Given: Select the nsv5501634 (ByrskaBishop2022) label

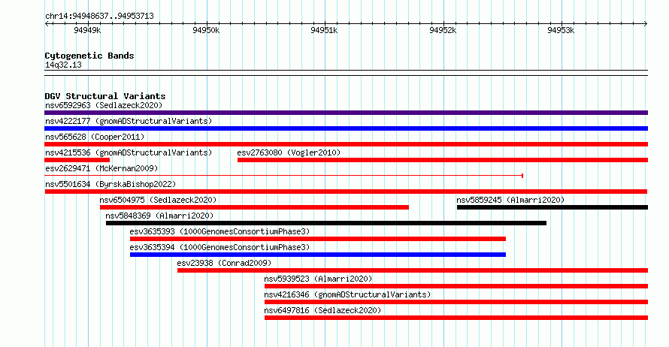Looking at the screenshot, I should [x=110, y=184].
